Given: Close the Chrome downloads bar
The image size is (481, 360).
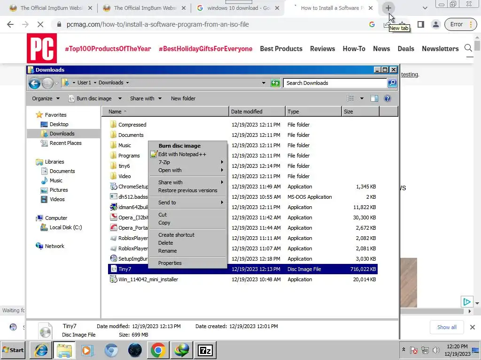Looking at the screenshot, I should pos(473,327).
